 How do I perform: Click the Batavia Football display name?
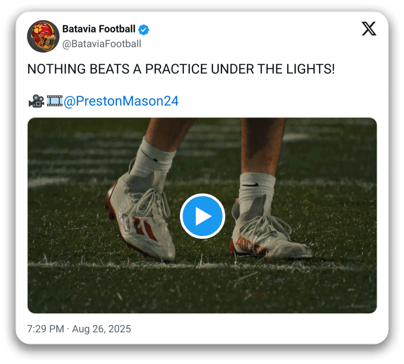point(98,29)
